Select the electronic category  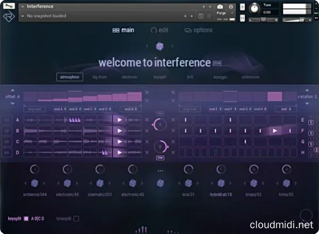click(130, 77)
